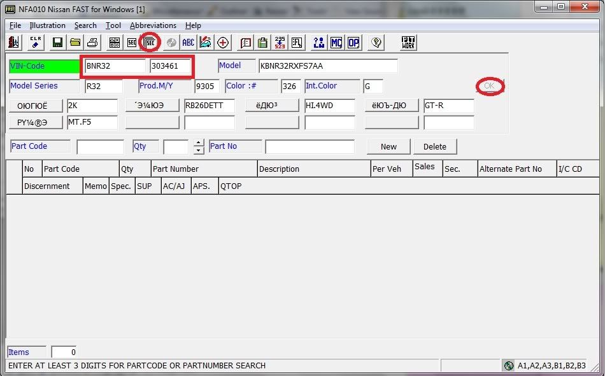Viewport: 605px width, 376px height.
Task: Click the Part Code input field
Action: [x=100, y=147]
